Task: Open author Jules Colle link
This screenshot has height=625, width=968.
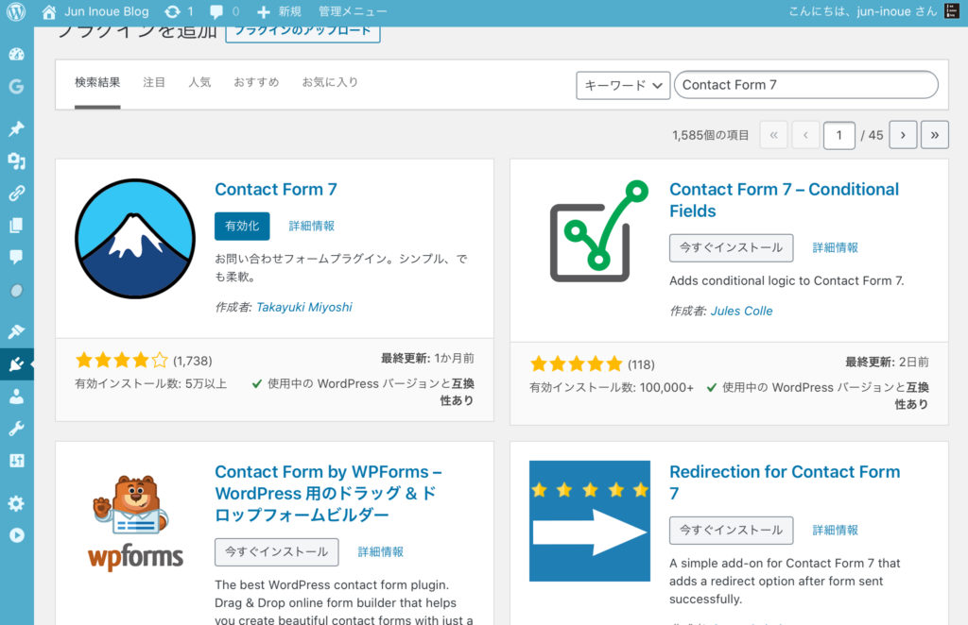Action: point(741,311)
